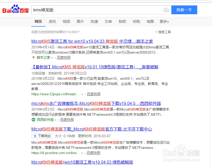Switch to the 资讯 tab

point(52,21)
